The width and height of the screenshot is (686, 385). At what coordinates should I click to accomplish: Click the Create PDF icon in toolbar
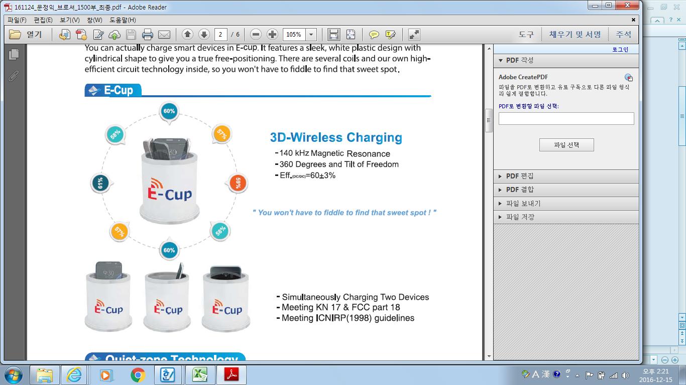(x=81, y=35)
